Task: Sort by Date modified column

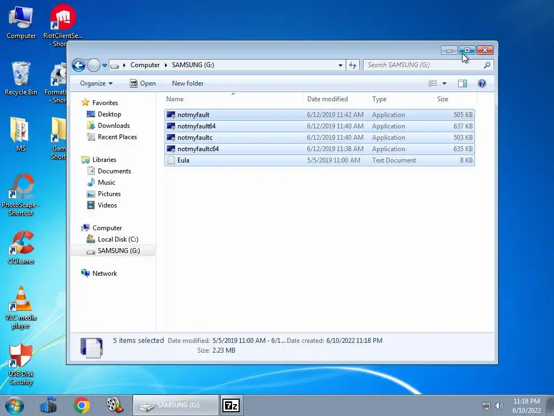Action: click(335, 99)
